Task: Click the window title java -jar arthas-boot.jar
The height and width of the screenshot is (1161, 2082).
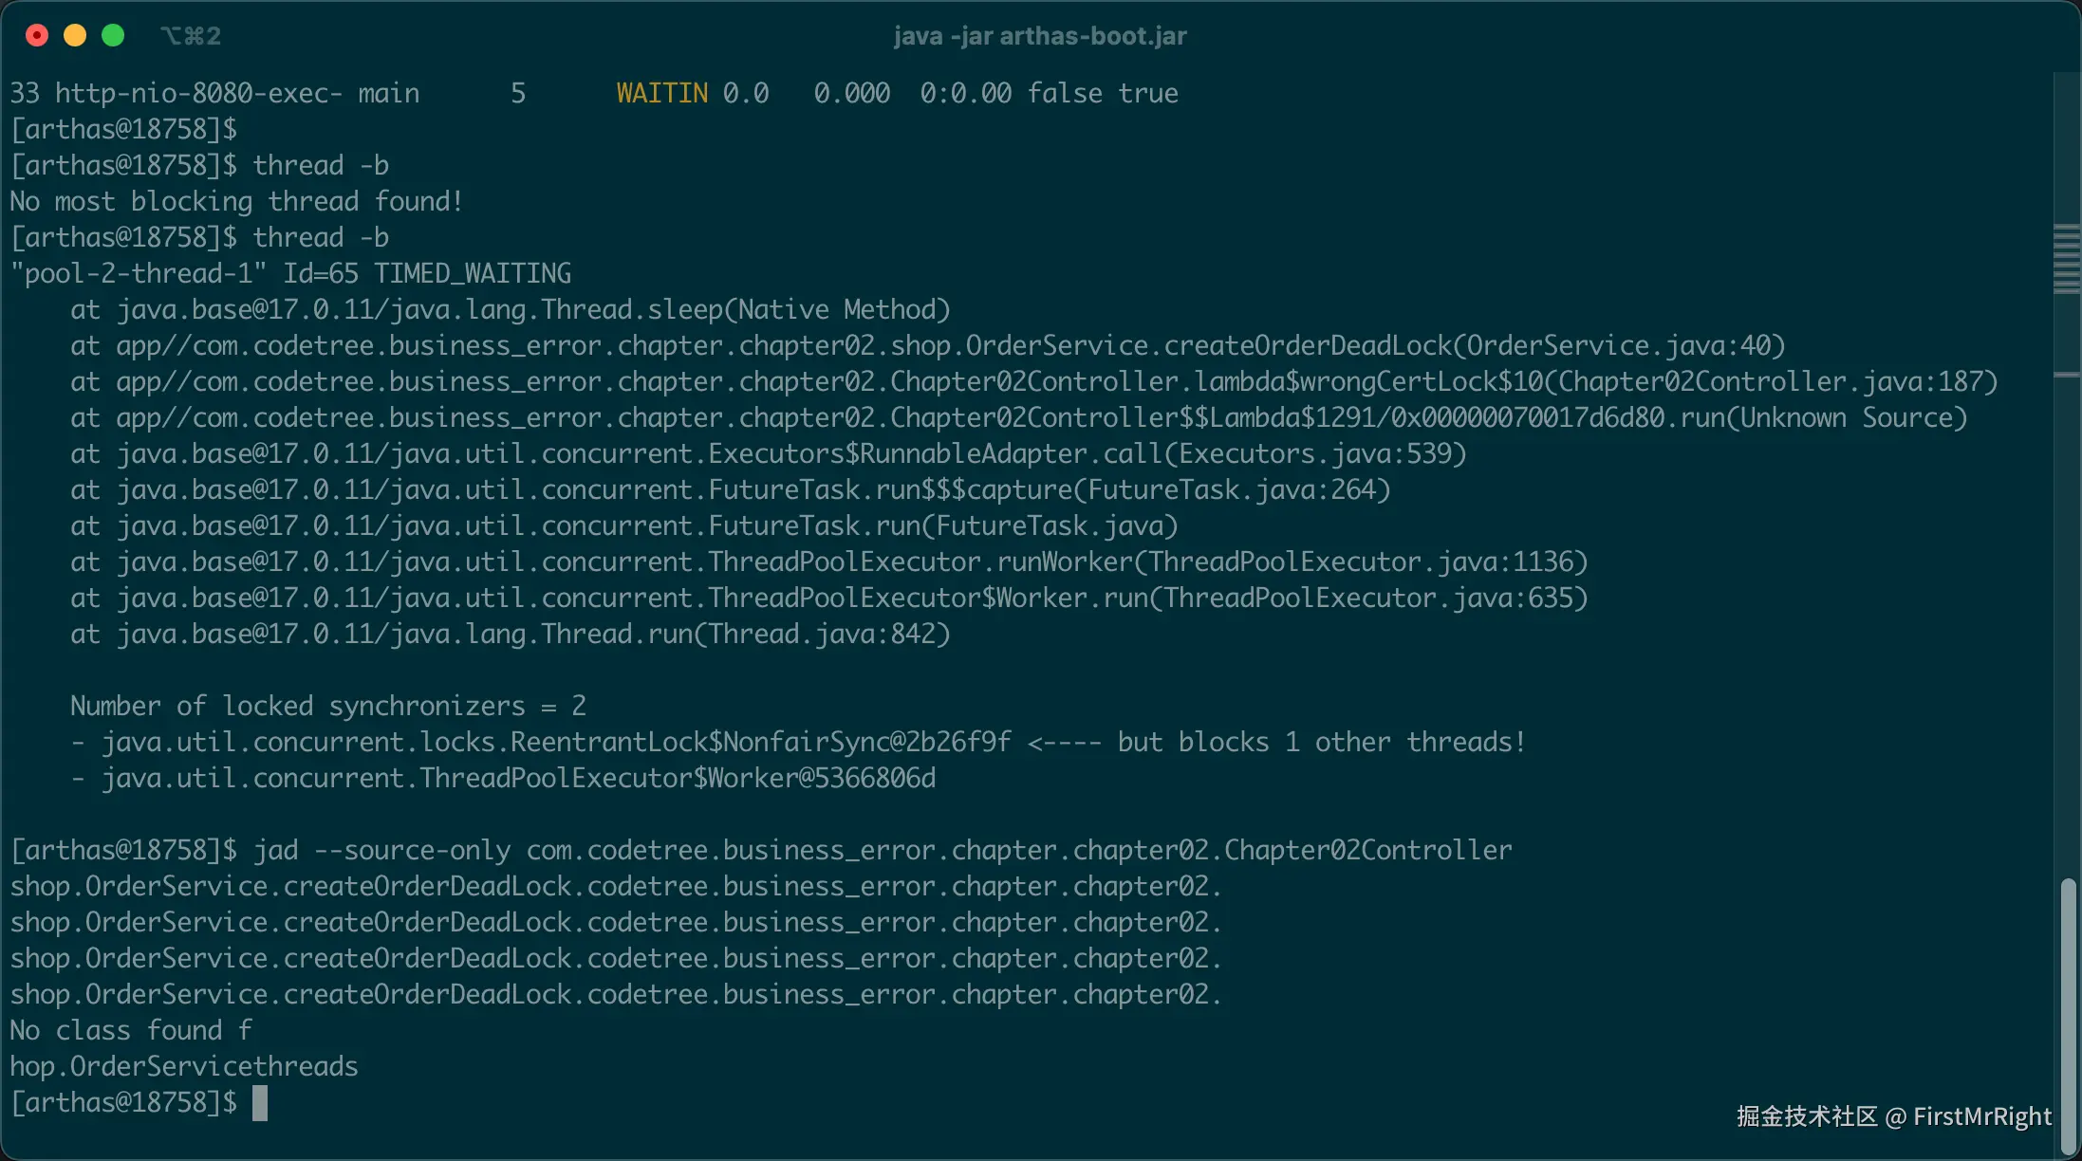Action: [x=1040, y=36]
